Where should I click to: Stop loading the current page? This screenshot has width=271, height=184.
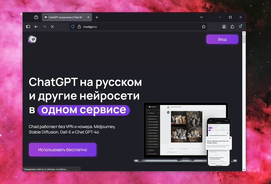click(x=52, y=27)
